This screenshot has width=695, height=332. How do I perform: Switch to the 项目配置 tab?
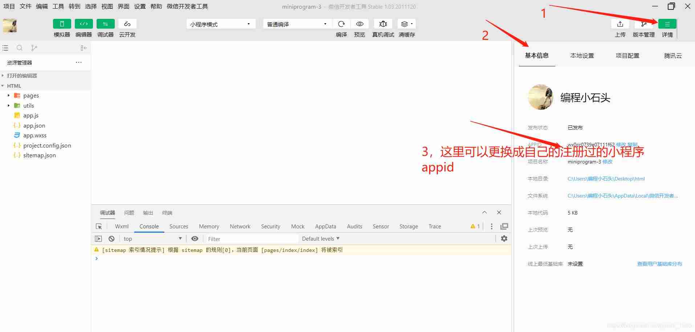(x=627, y=56)
